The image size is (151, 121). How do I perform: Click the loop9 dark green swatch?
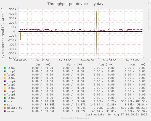point(5,98)
